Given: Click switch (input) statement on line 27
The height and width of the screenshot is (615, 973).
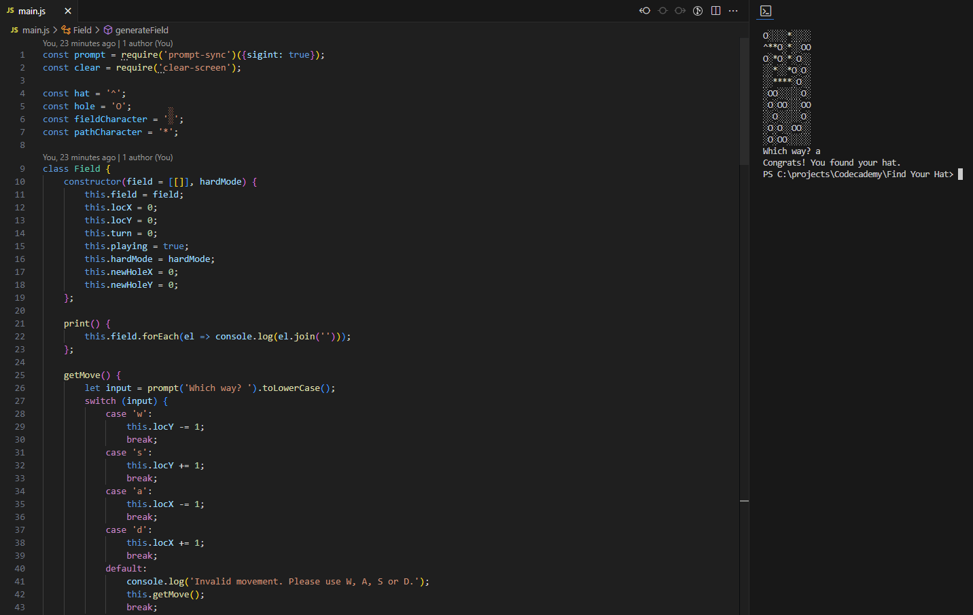Looking at the screenshot, I should 126,401.
